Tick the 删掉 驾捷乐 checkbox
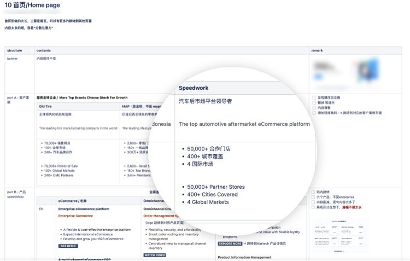 [313, 102]
